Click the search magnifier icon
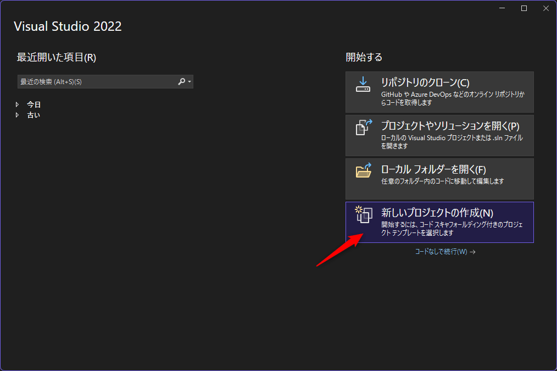 (x=181, y=82)
